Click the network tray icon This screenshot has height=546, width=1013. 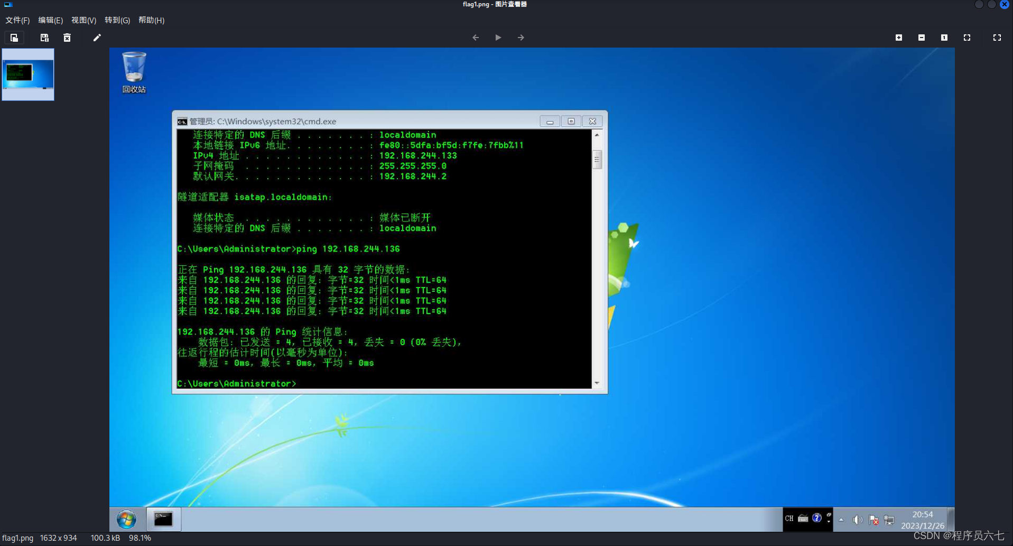(889, 520)
